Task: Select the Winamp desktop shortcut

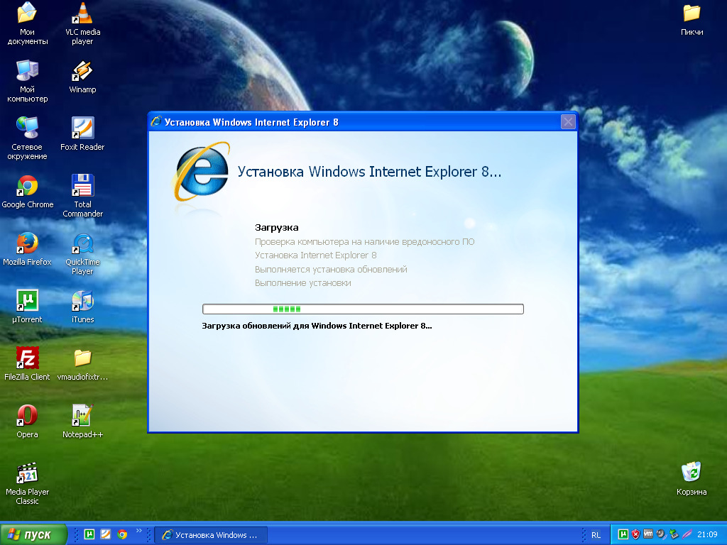Action: point(82,77)
